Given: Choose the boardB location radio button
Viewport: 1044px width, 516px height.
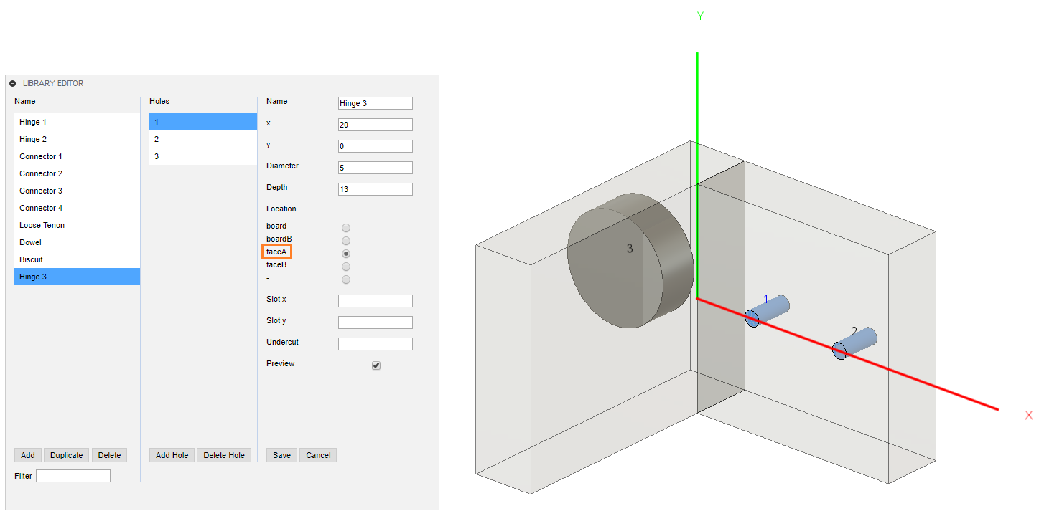Looking at the screenshot, I should click(346, 241).
